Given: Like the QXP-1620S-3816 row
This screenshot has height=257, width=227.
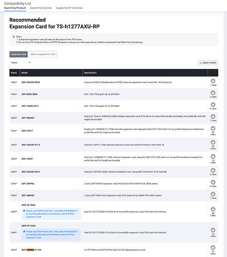Looking at the screenshot, I should point(213,104).
